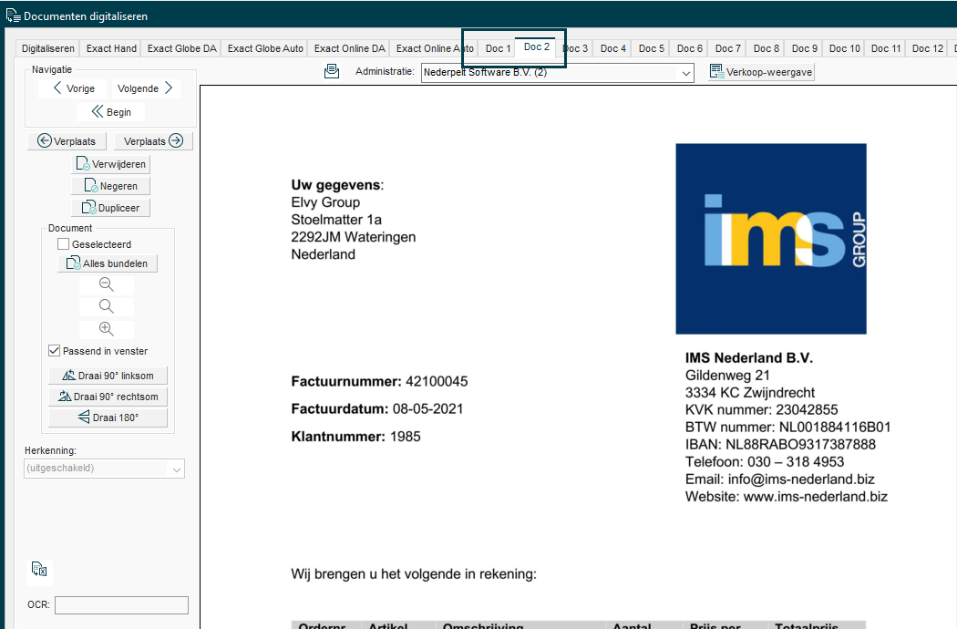Viewport: 957px width, 629px height.
Task: Switch to the Digitaliseren tab
Action: 48,48
